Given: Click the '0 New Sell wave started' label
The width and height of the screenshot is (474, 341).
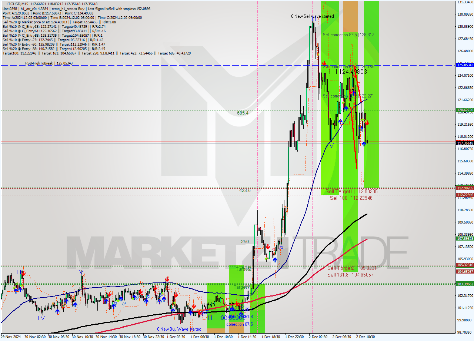Looking at the screenshot, I should 312,16.
